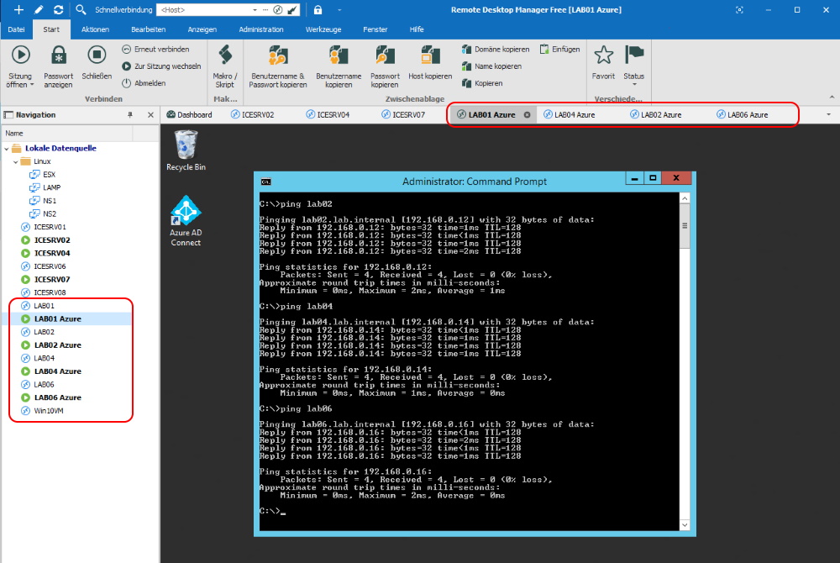The width and height of the screenshot is (840, 563).
Task: Open the Anzeigen ribbon tab
Action: [x=202, y=29]
